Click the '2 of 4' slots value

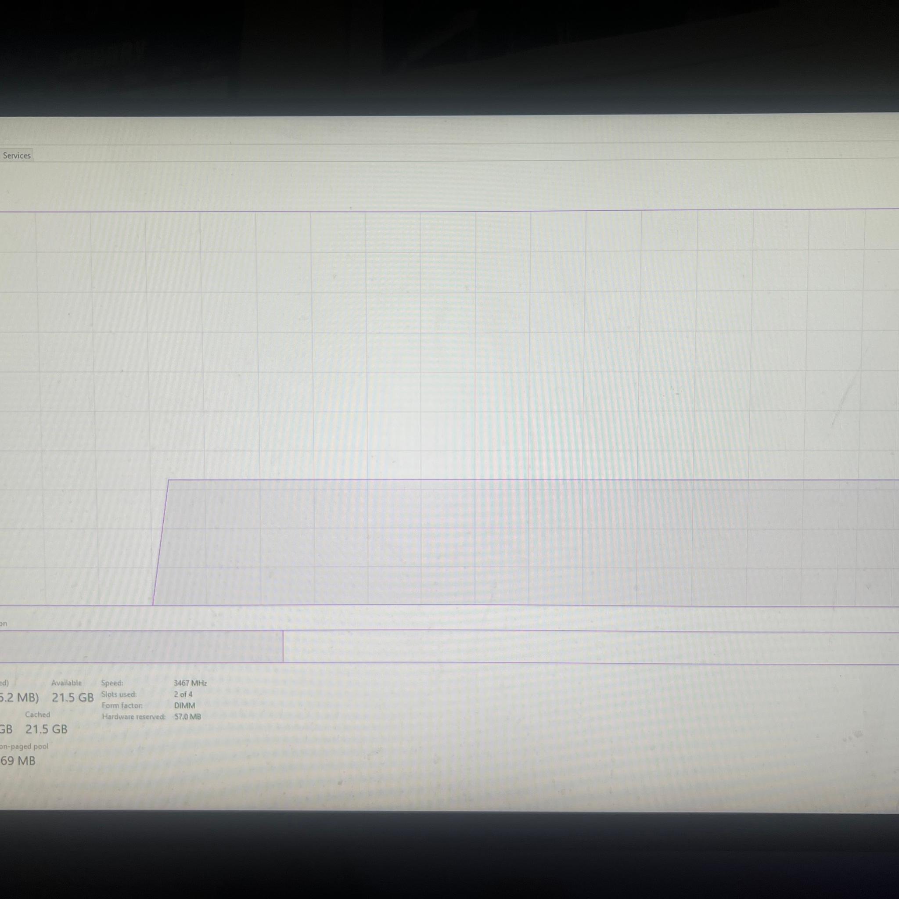tap(183, 694)
